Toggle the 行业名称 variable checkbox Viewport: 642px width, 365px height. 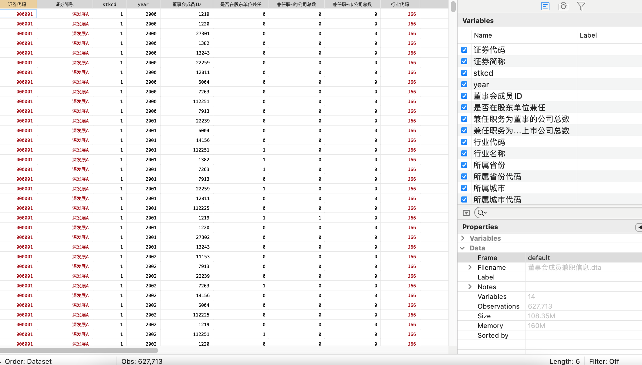(x=464, y=153)
